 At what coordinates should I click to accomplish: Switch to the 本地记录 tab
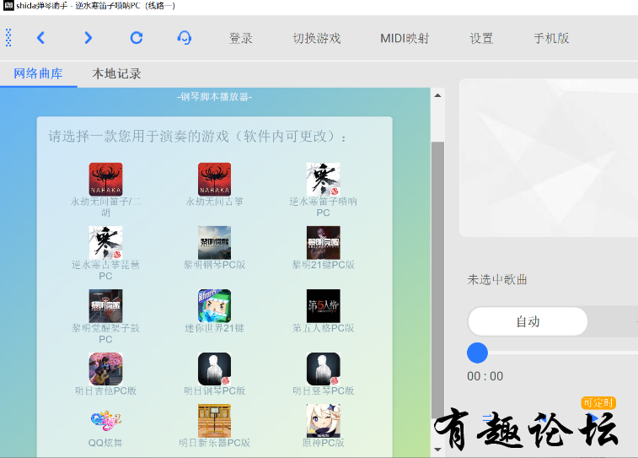tap(117, 73)
